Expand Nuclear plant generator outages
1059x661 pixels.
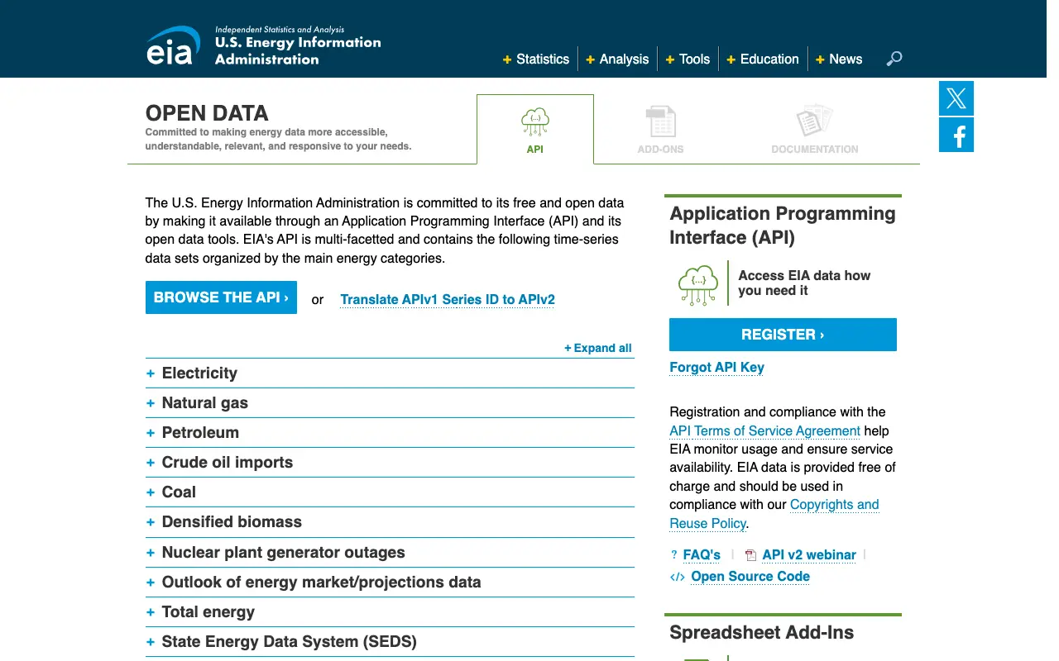390,553
